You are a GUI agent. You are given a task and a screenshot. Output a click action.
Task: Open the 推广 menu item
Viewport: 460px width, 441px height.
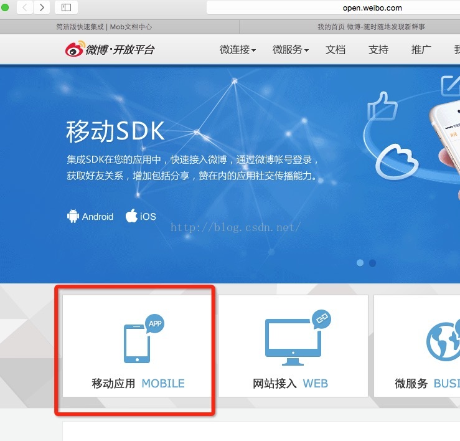[421, 50]
